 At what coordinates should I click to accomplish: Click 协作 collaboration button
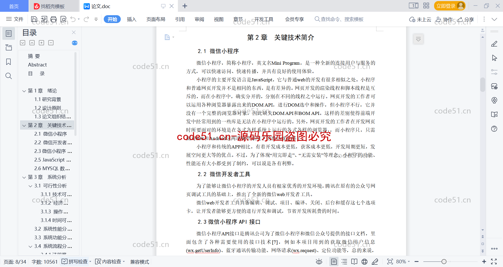click(x=444, y=19)
